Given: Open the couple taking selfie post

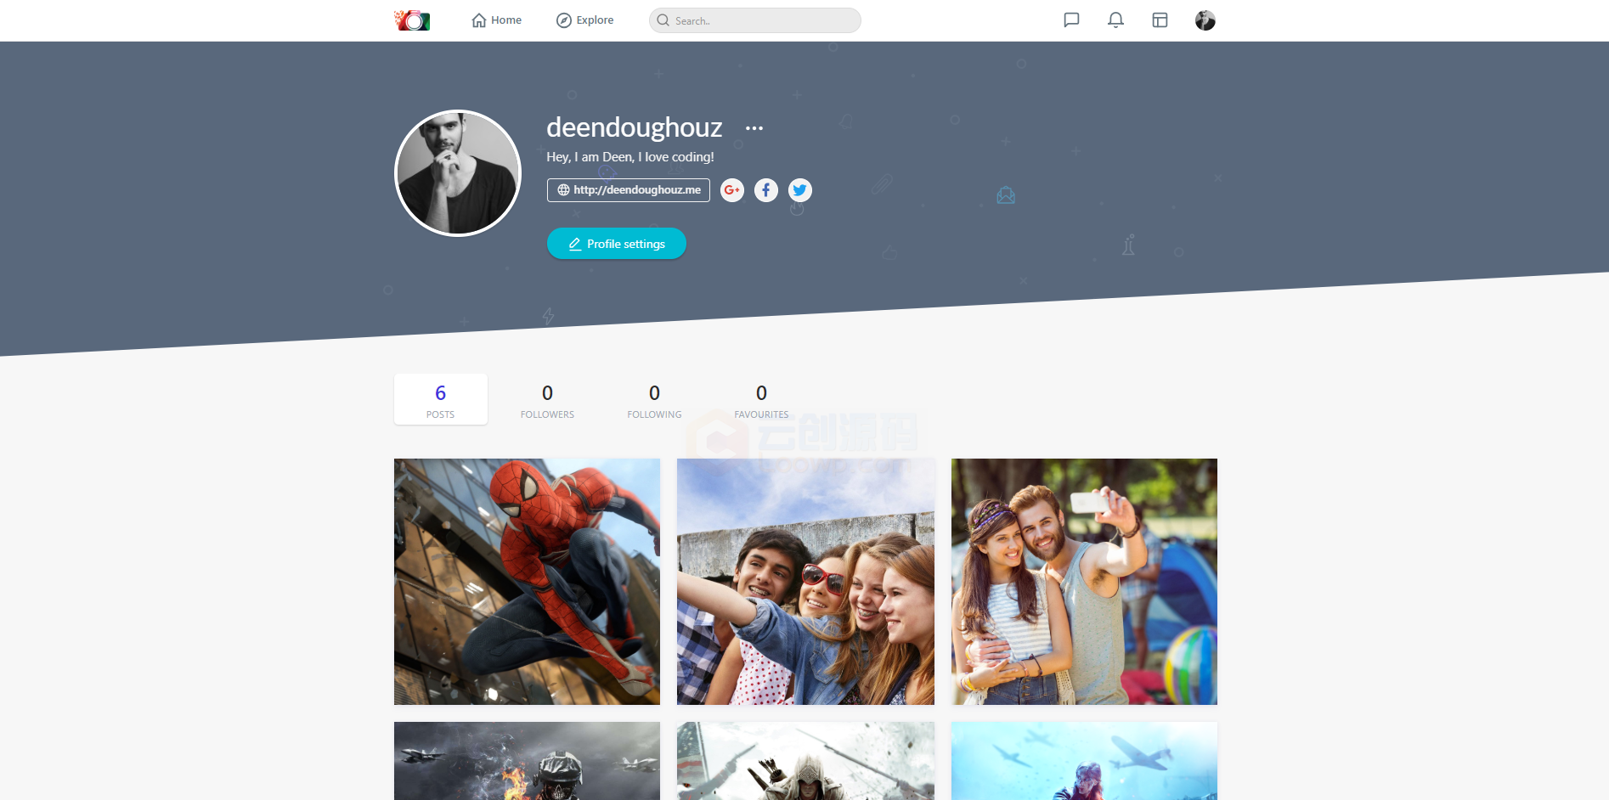Looking at the screenshot, I should pos(1084,582).
